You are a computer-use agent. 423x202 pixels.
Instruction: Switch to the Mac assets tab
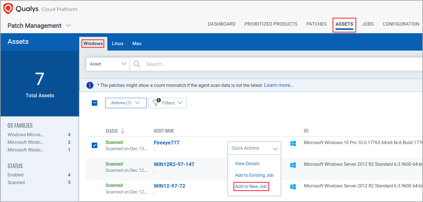(x=137, y=44)
